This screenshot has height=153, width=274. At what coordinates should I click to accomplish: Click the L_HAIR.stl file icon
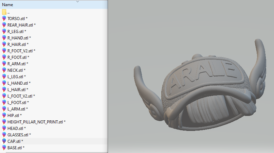[x=4, y=90]
